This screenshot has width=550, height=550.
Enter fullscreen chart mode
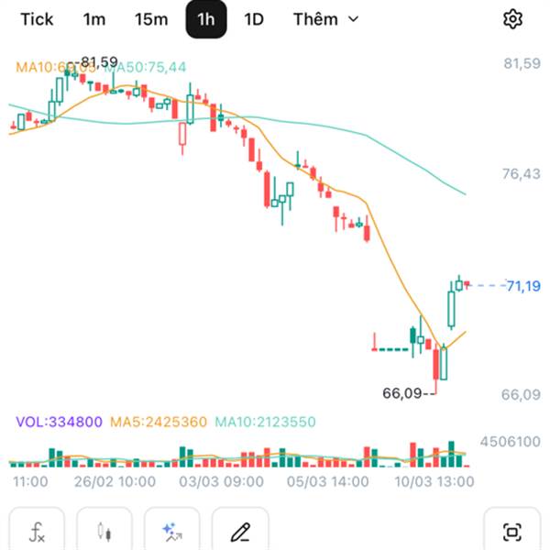pyautogui.click(x=511, y=531)
